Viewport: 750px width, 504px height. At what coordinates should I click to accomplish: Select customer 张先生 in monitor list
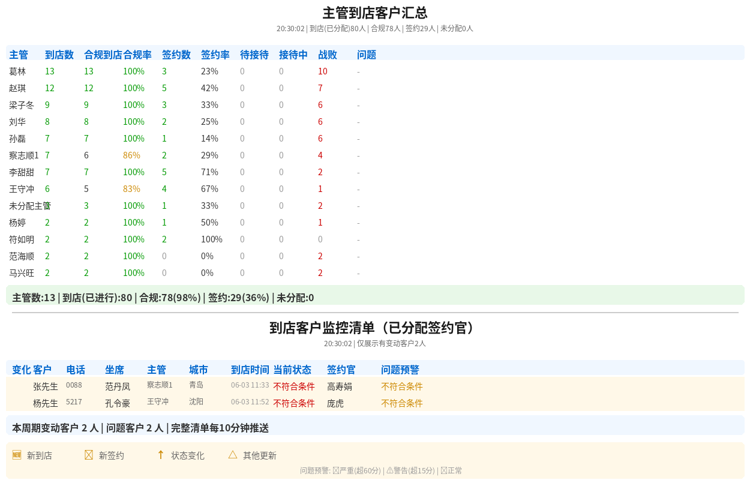click(46, 386)
